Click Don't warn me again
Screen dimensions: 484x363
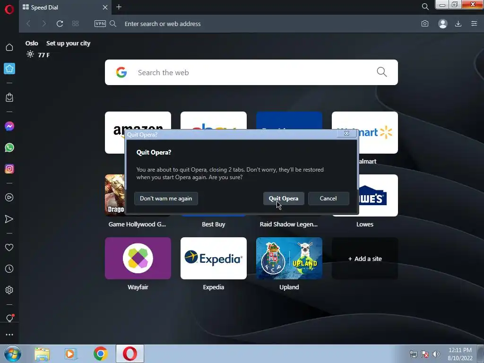(166, 199)
